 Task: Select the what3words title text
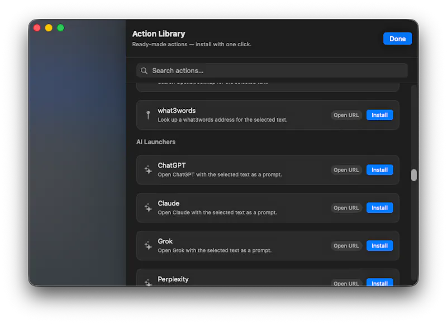click(x=177, y=111)
